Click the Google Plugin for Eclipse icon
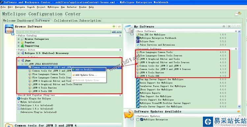The image size is (247, 127). click(18, 99)
